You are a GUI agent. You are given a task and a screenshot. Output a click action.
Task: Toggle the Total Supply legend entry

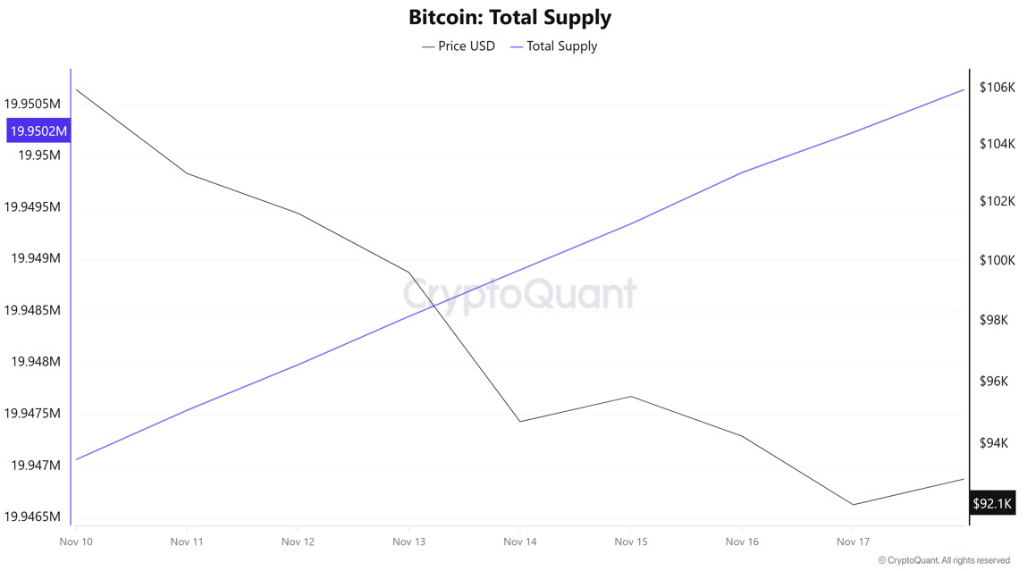554,46
